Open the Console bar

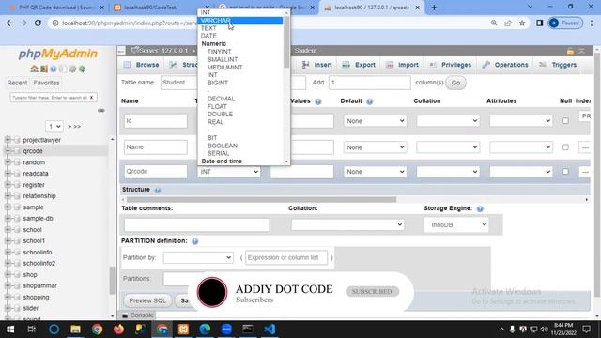tap(138, 315)
